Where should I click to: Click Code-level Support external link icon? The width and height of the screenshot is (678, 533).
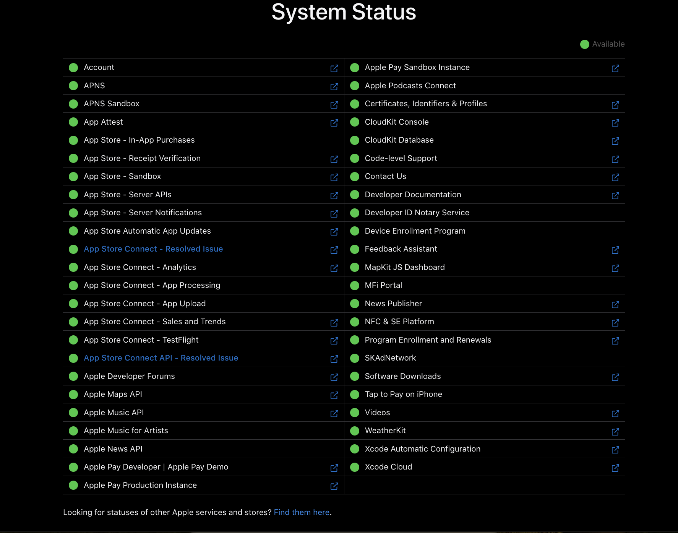[x=615, y=159]
